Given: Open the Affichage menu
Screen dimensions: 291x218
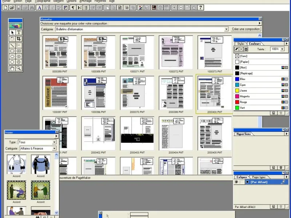Looking at the screenshot, I should pyautogui.click(x=85, y=1).
